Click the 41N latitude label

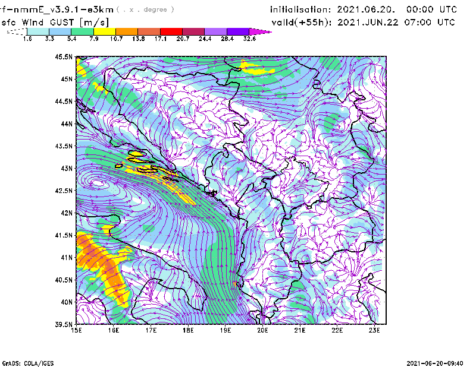pos(67,258)
